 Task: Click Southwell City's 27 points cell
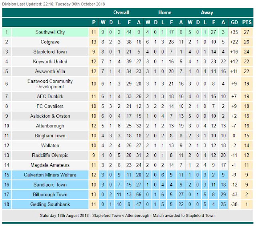(x=246, y=32)
